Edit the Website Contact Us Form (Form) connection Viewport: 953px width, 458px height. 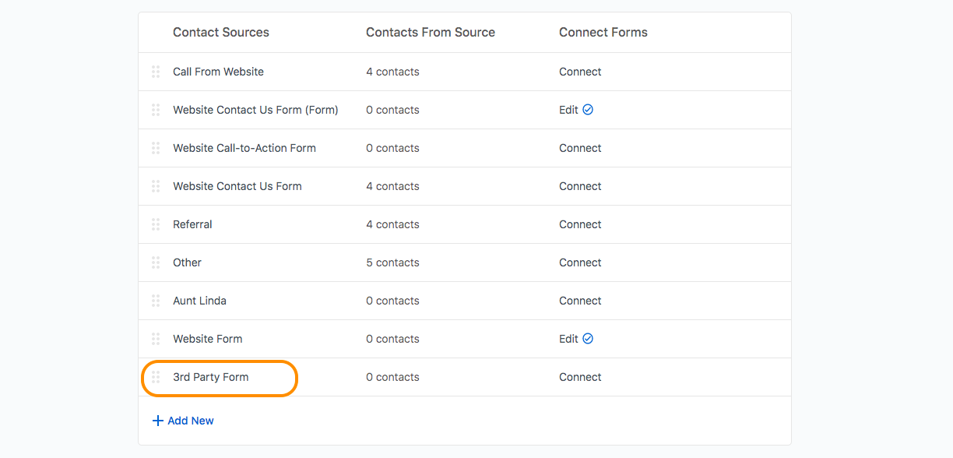[568, 110]
